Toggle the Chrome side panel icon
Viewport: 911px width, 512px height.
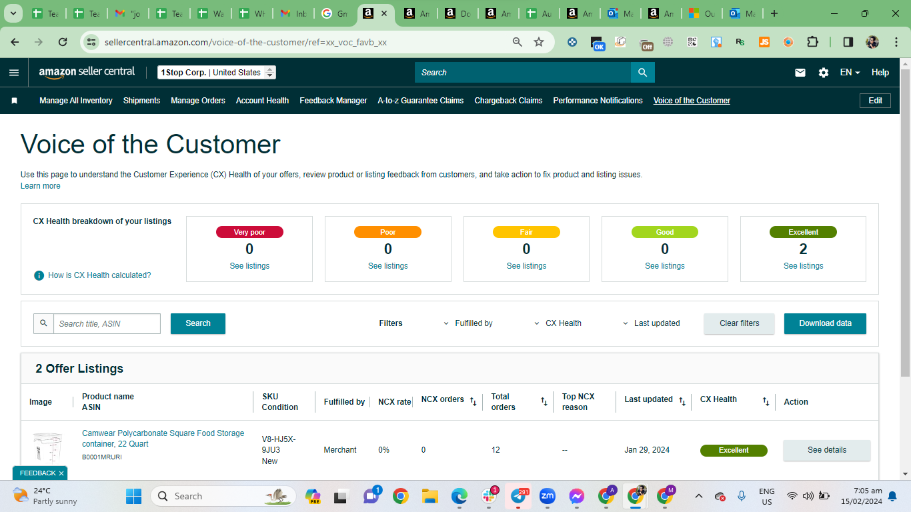click(x=848, y=42)
